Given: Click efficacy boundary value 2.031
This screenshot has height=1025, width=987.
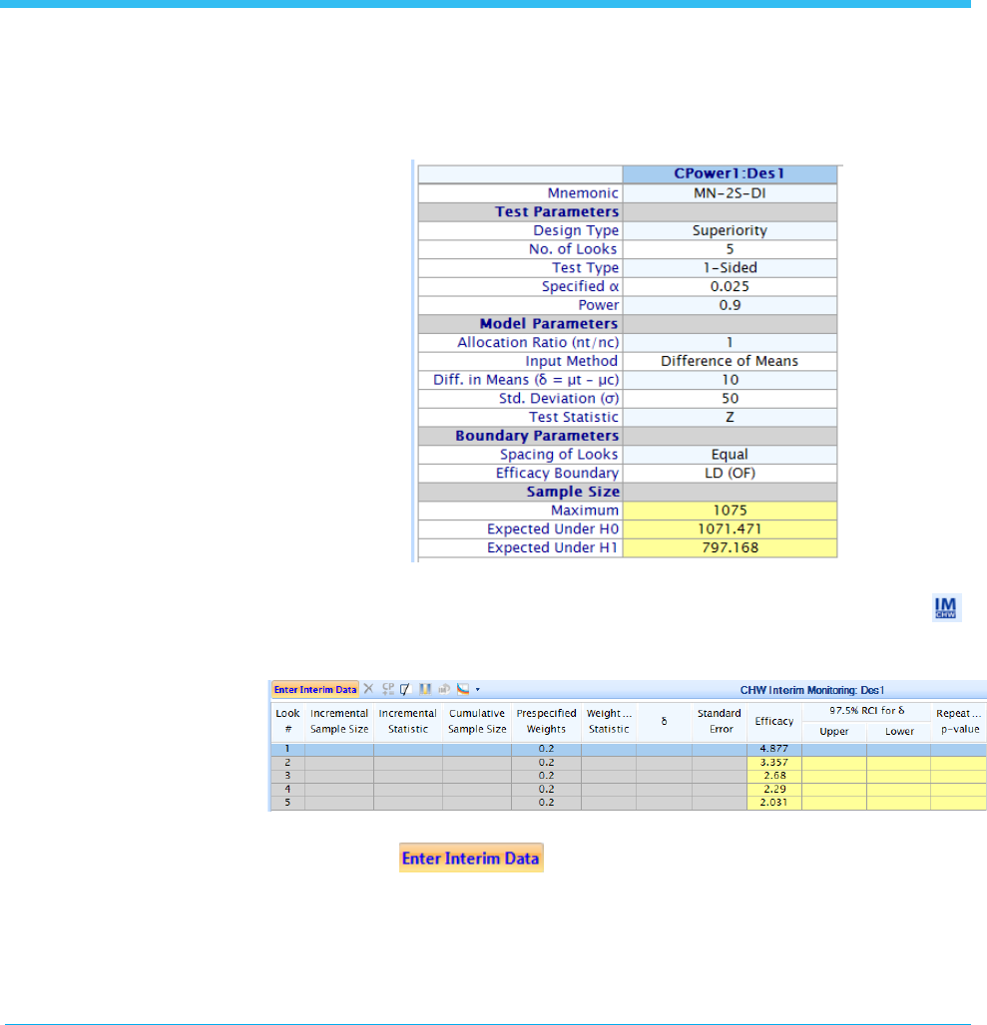Looking at the screenshot, I should [773, 802].
